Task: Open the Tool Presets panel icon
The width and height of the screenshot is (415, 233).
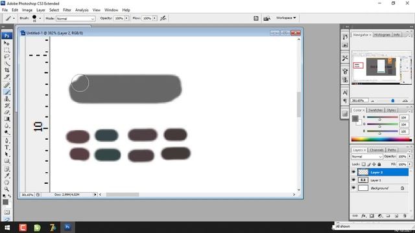Action: [x=345, y=58]
